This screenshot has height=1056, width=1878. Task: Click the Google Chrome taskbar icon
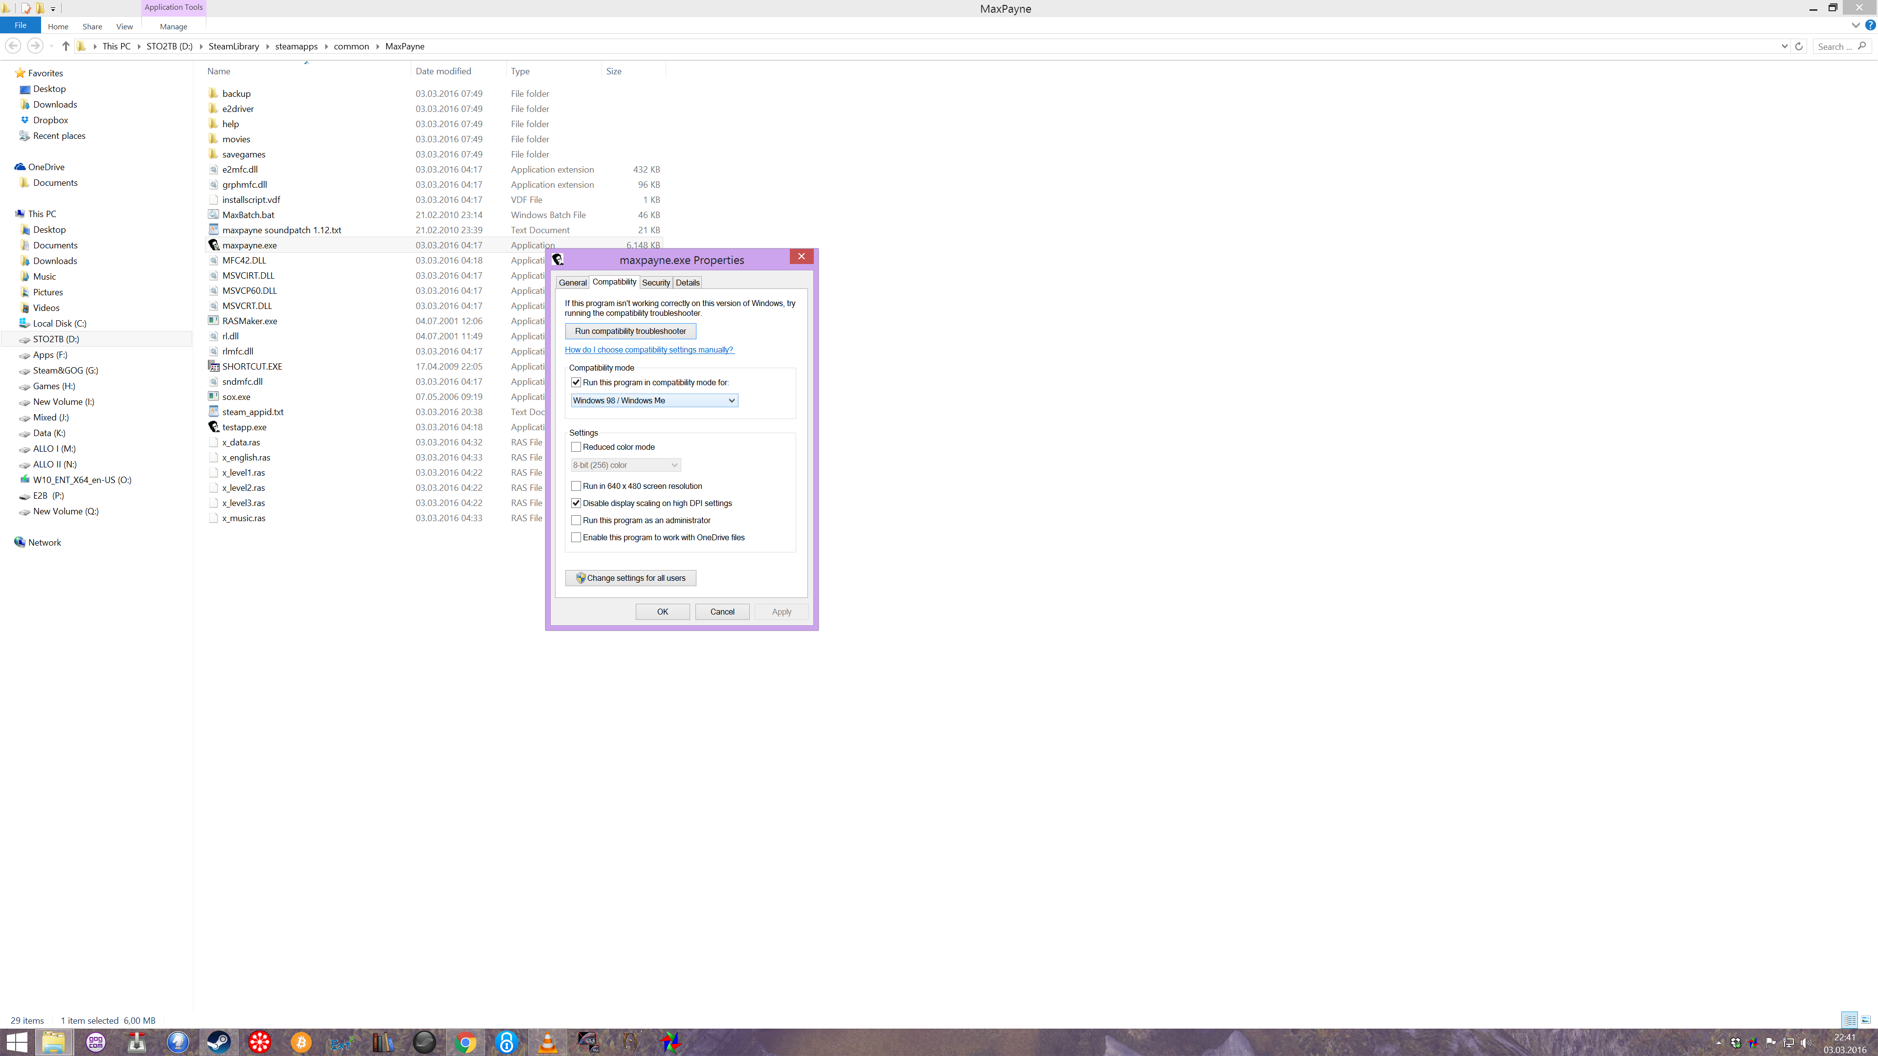pos(465,1042)
